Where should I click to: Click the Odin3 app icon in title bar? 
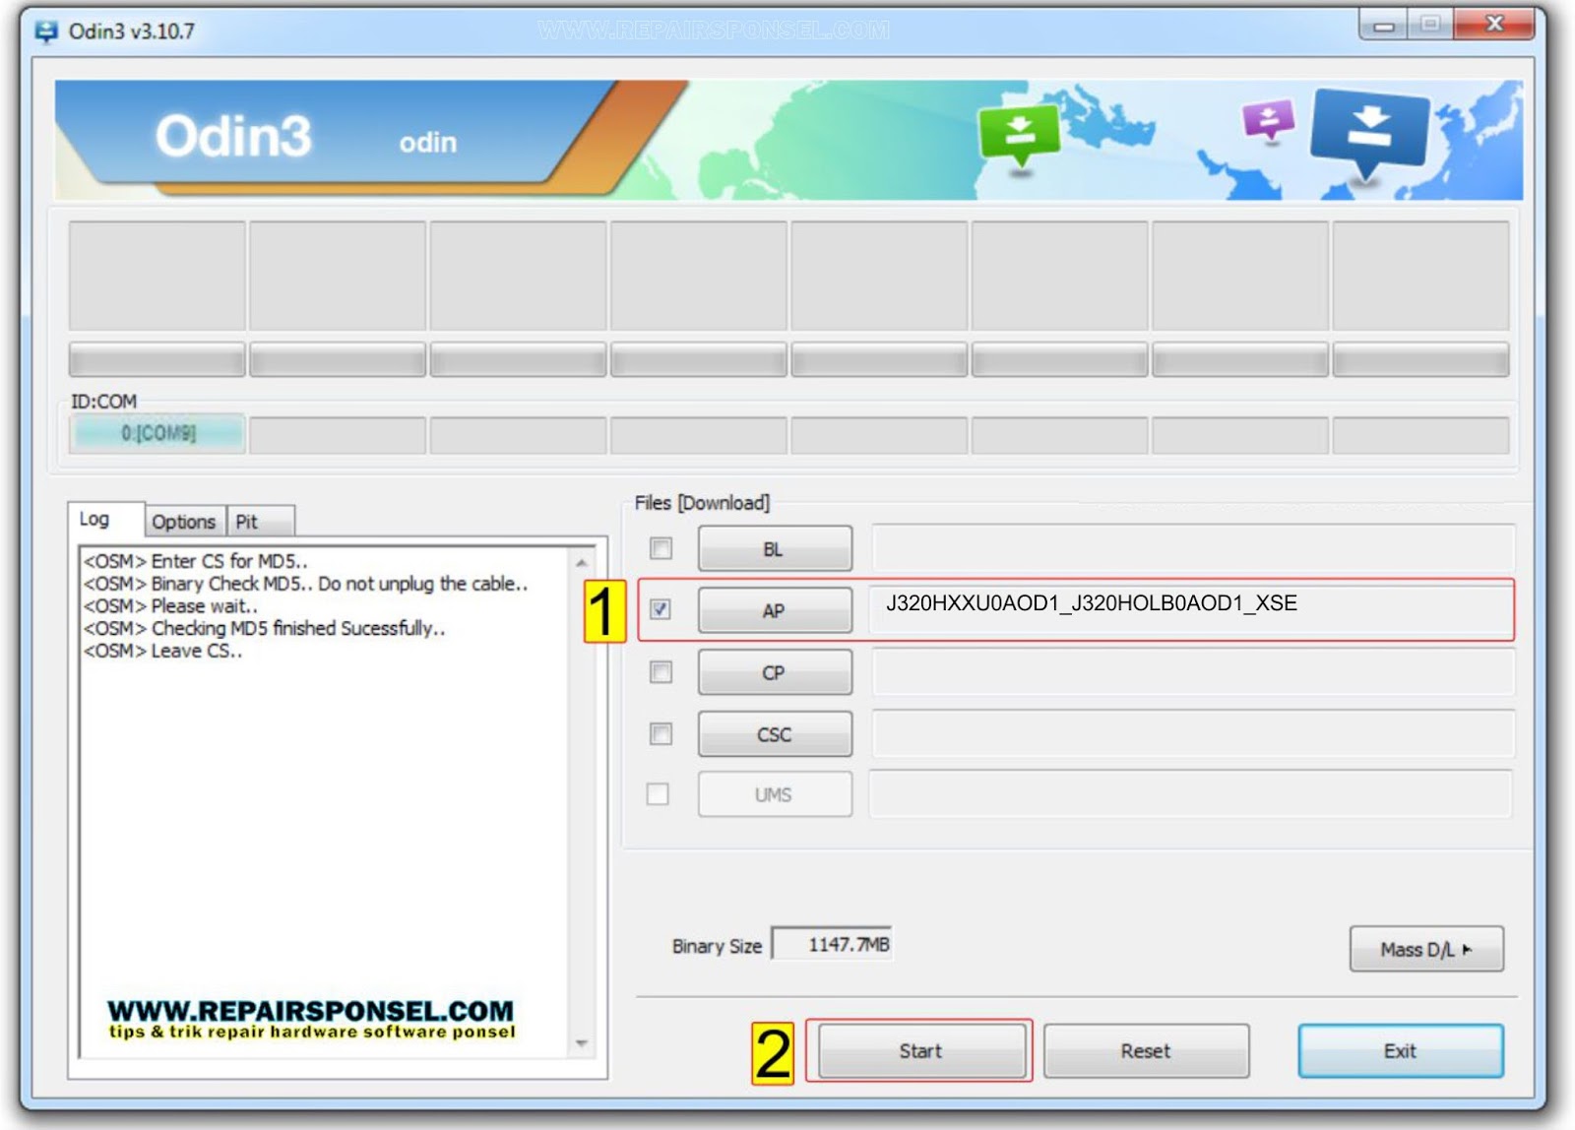[45, 31]
